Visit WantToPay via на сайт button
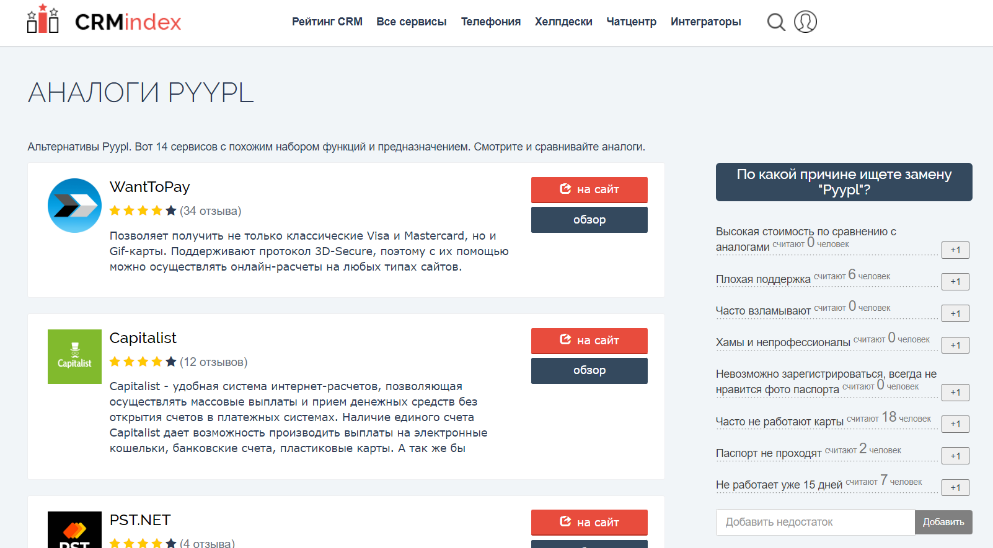993x548 pixels. coord(589,189)
